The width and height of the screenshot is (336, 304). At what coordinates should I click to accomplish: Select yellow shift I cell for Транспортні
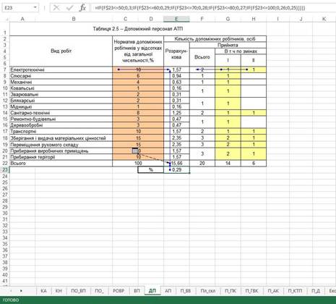coord(228,131)
